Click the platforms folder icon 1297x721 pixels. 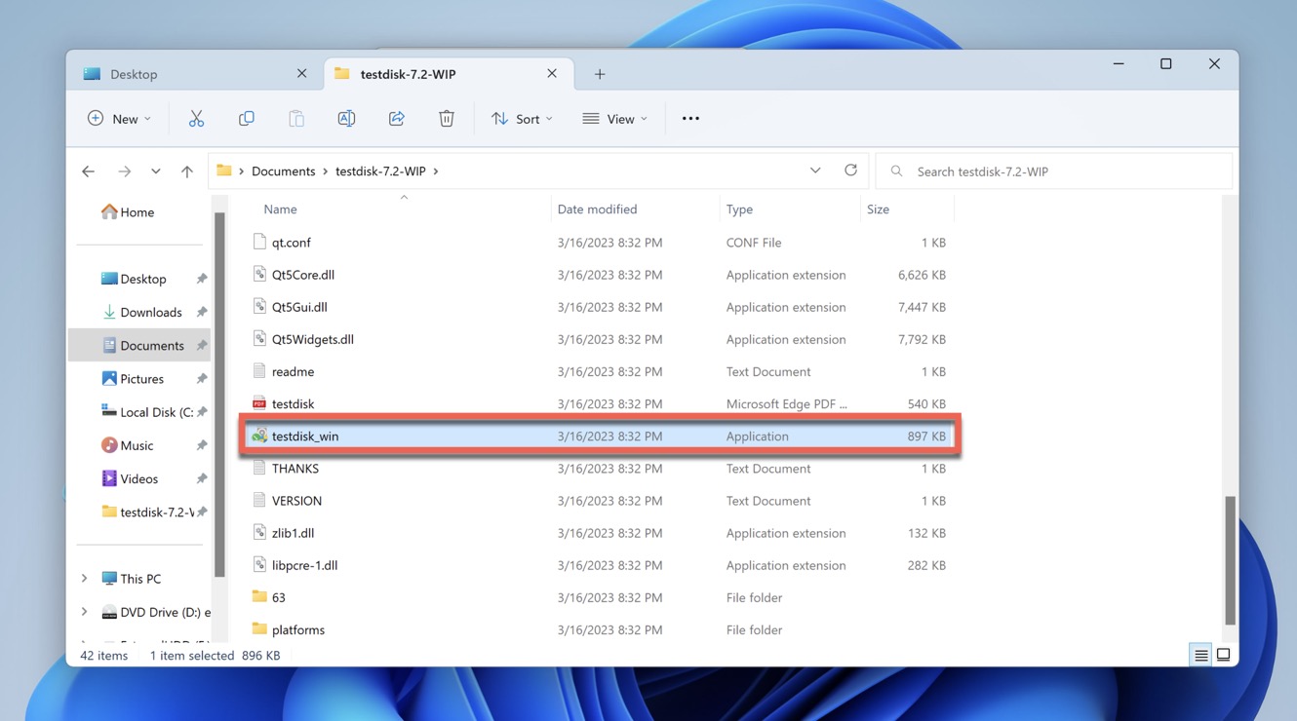point(259,628)
